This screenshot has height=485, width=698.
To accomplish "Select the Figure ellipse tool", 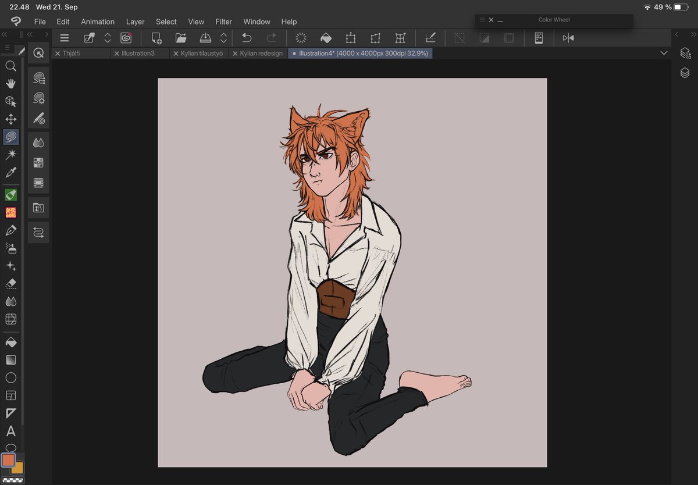I will click(x=10, y=378).
